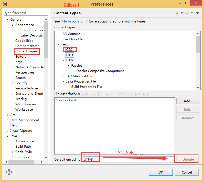Select Content Types in the tree

pos(26,51)
